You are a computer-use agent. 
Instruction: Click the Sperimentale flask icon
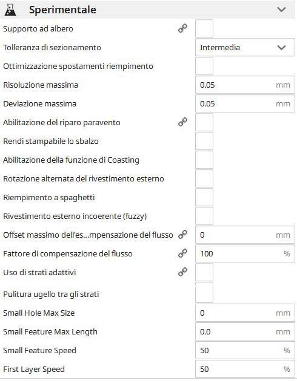(x=10, y=10)
